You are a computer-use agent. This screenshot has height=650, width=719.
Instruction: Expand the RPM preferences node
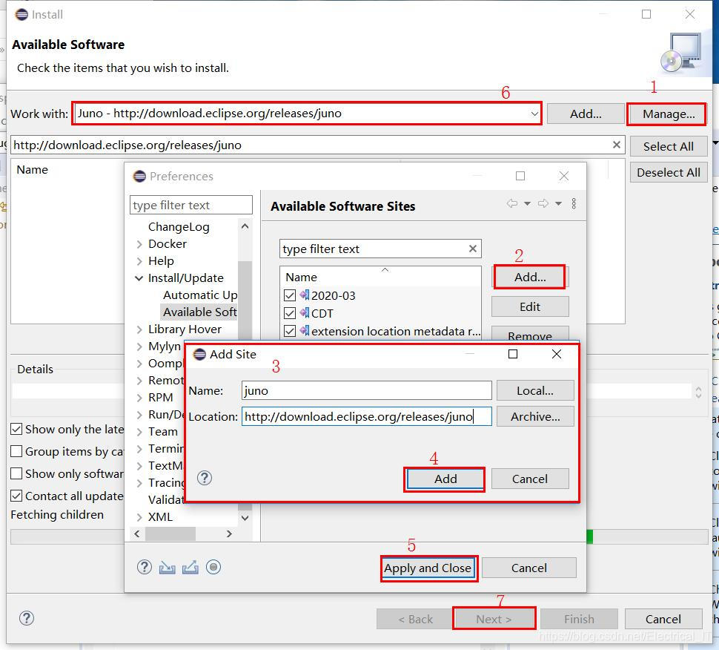click(x=139, y=398)
